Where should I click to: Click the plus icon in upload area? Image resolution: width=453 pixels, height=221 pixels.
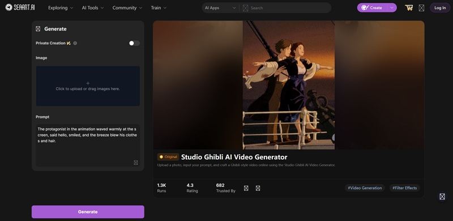pos(88,83)
